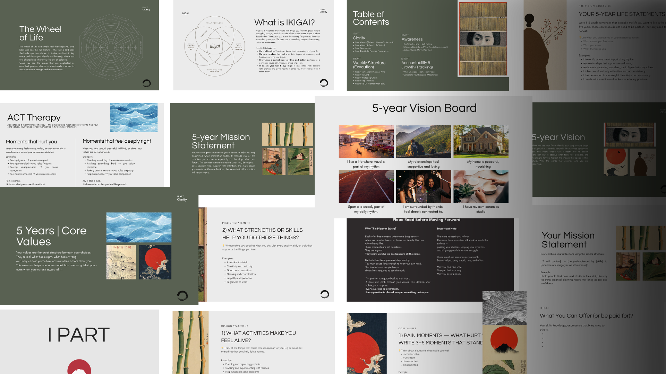This screenshot has width=666, height=374.
Task: Click the enso circle logo on What is IKIGAI slide
Action: [x=324, y=83]
